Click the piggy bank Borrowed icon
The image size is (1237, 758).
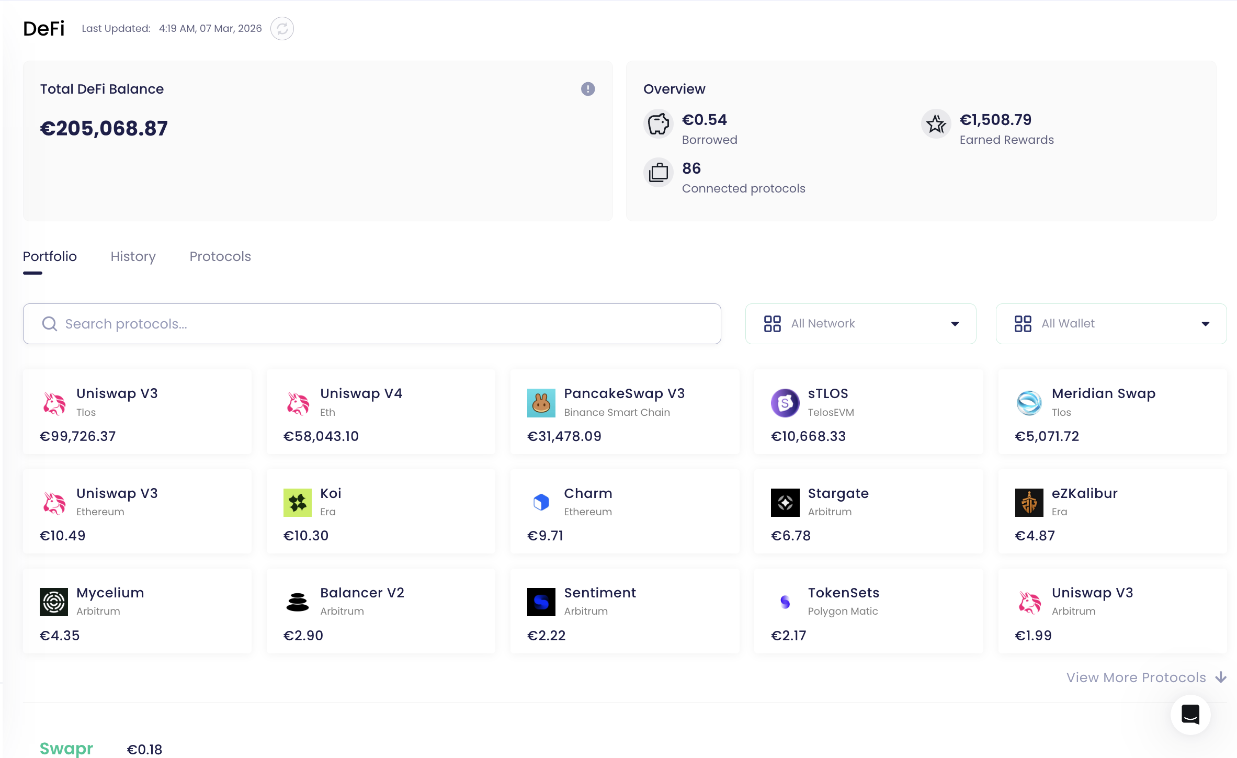(x=658, y=124)
